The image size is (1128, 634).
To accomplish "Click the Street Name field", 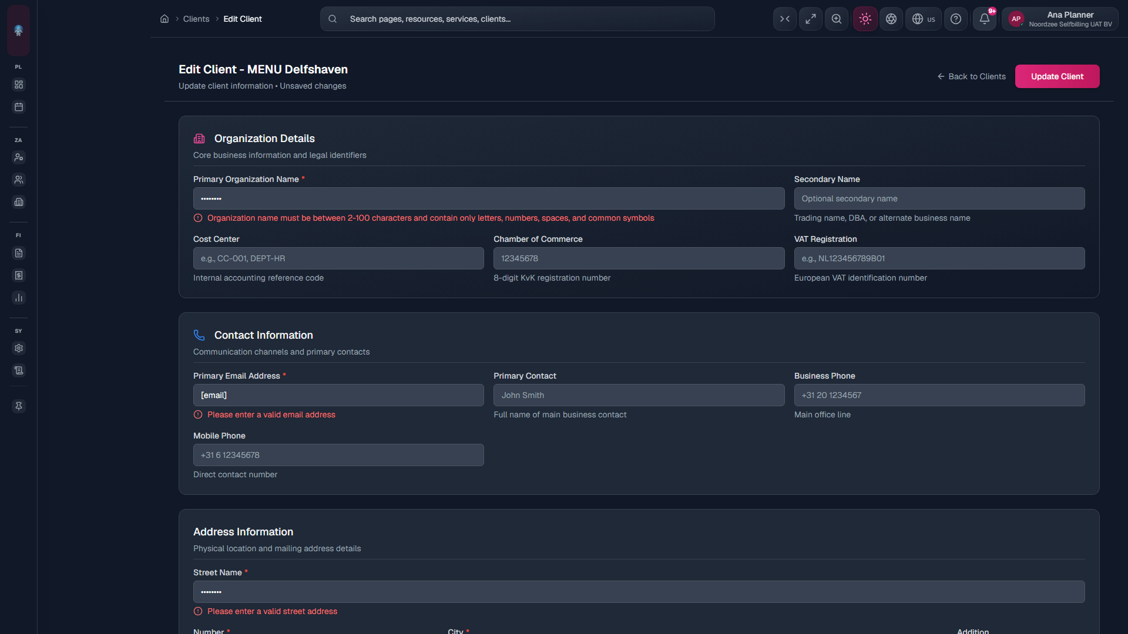I will pos(639,592).
